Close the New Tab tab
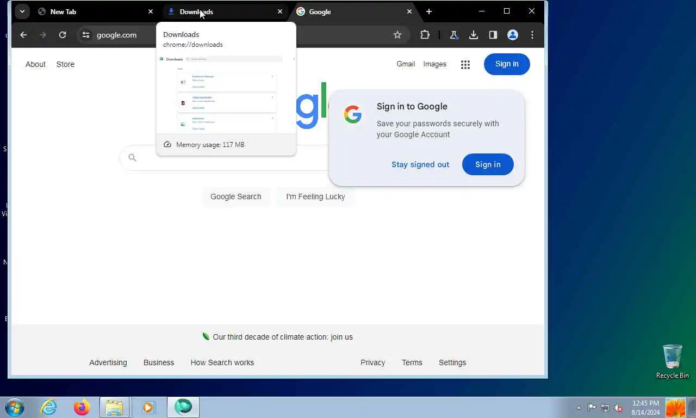 151,11
